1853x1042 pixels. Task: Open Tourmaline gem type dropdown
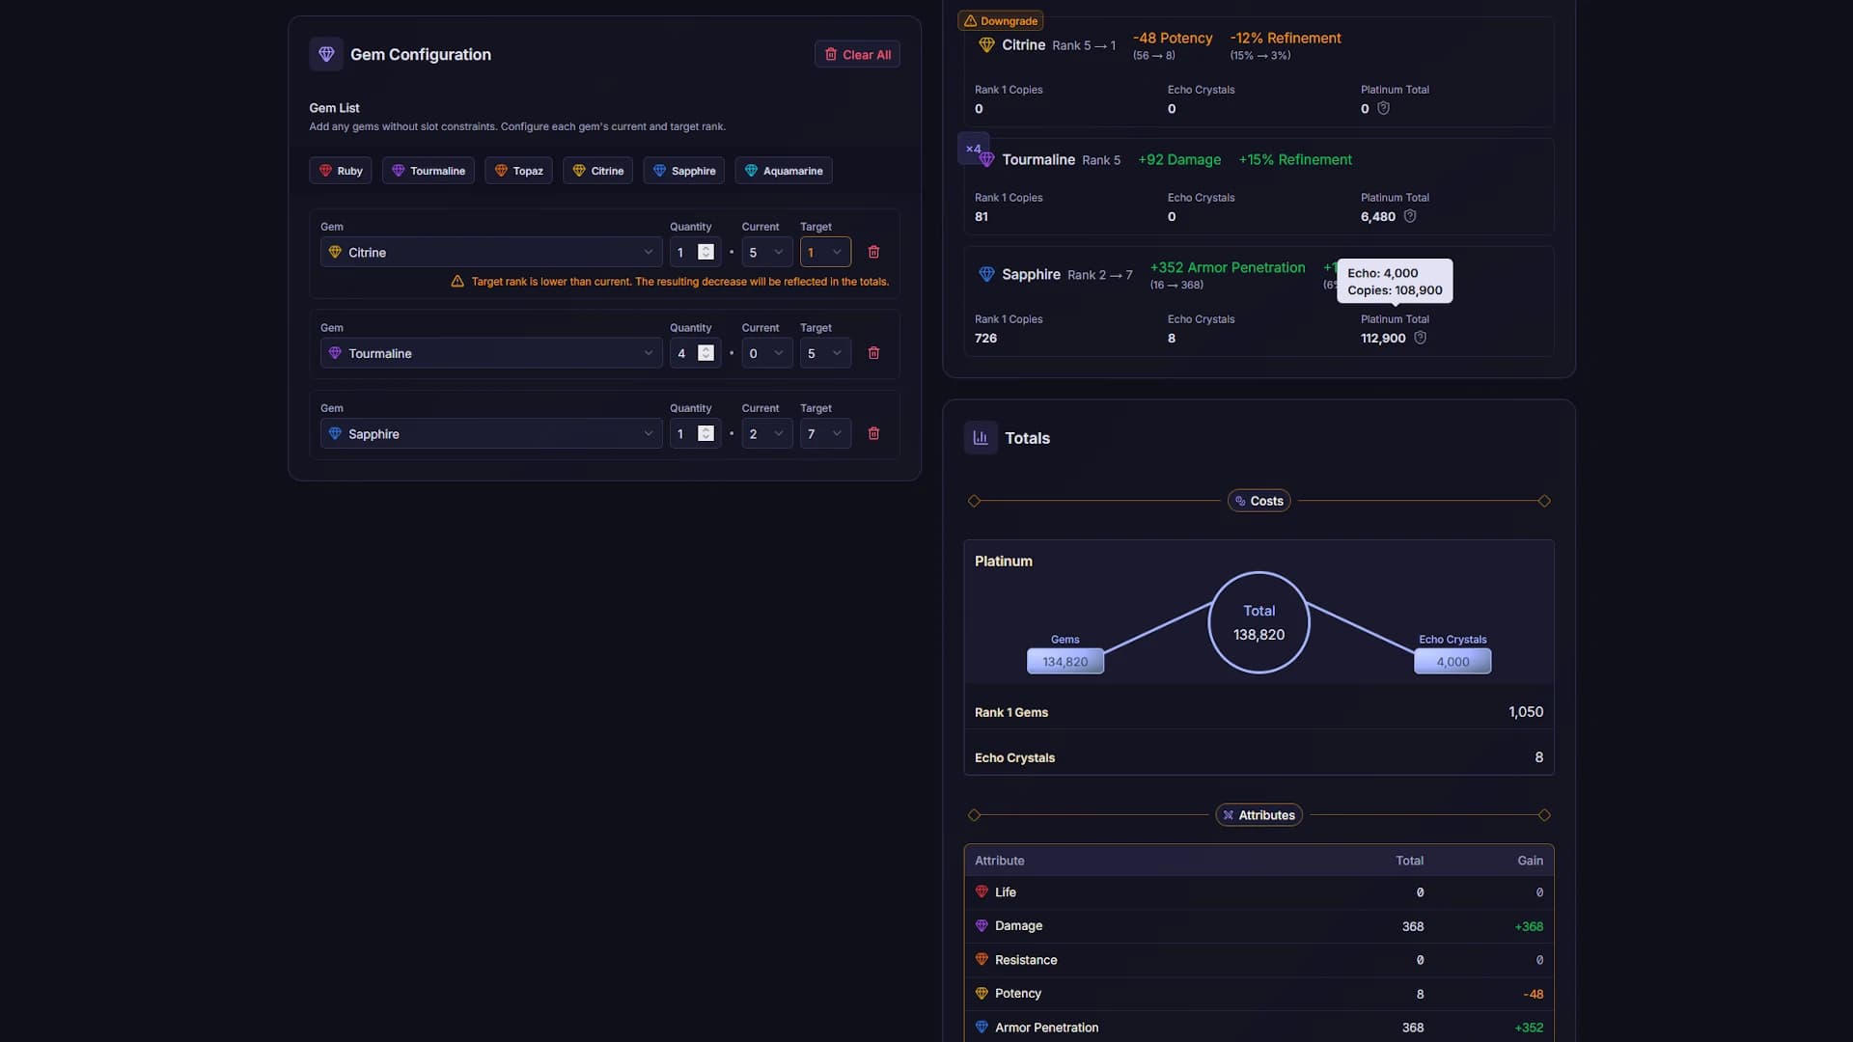point(491,353)
